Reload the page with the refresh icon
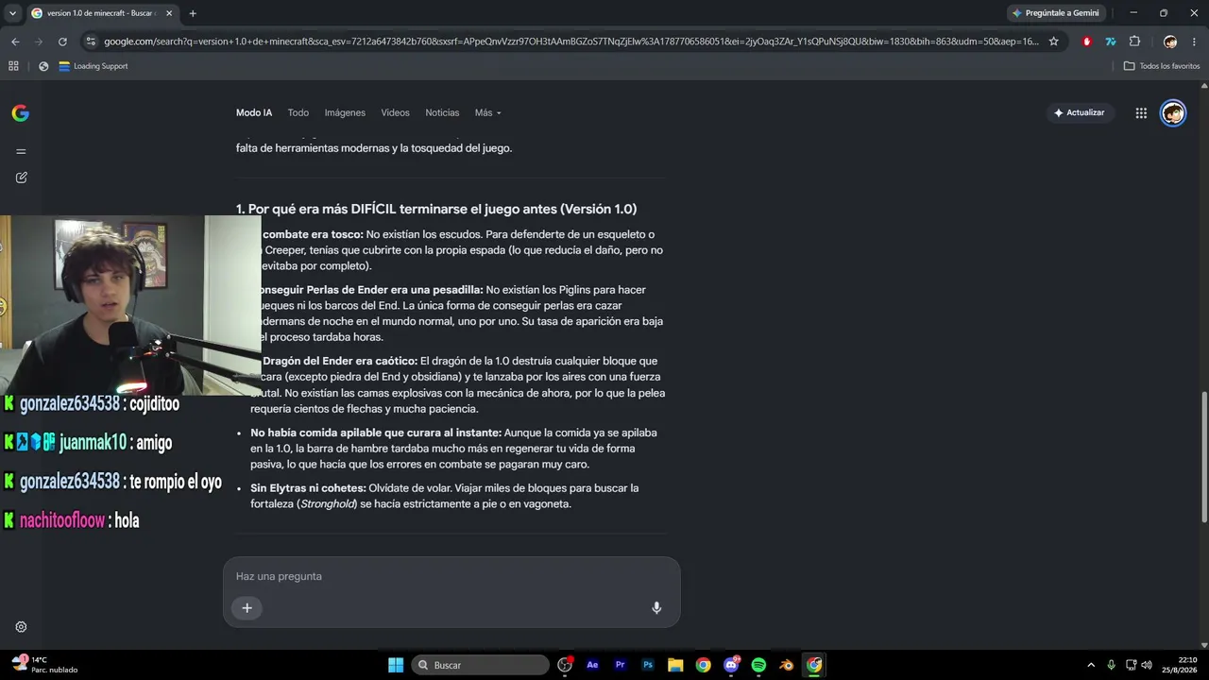Viewport: 1209px width, 680px height. pyautogui.click(x=62, y=42)
